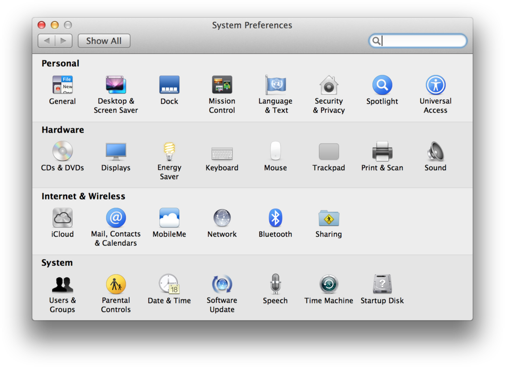505x367 pixels.
Task: Open MobileMe preferences icon
Action: pos(169,218)
